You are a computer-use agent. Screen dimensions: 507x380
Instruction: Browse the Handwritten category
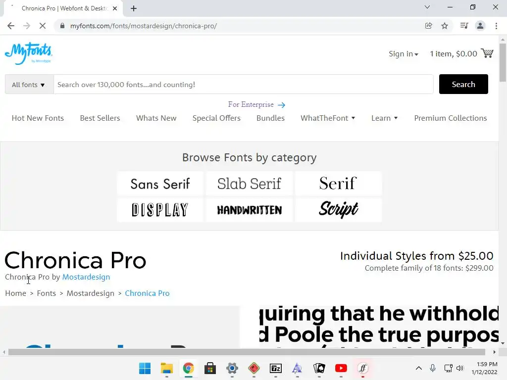pos(249,210)
